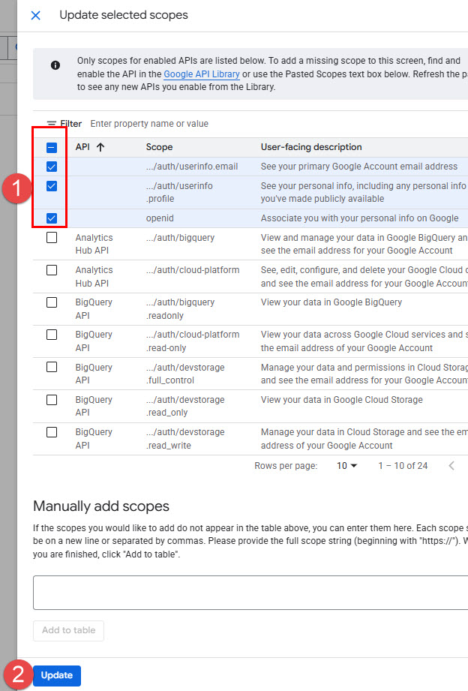Open the Rows per page dropdown

[347, 466]
